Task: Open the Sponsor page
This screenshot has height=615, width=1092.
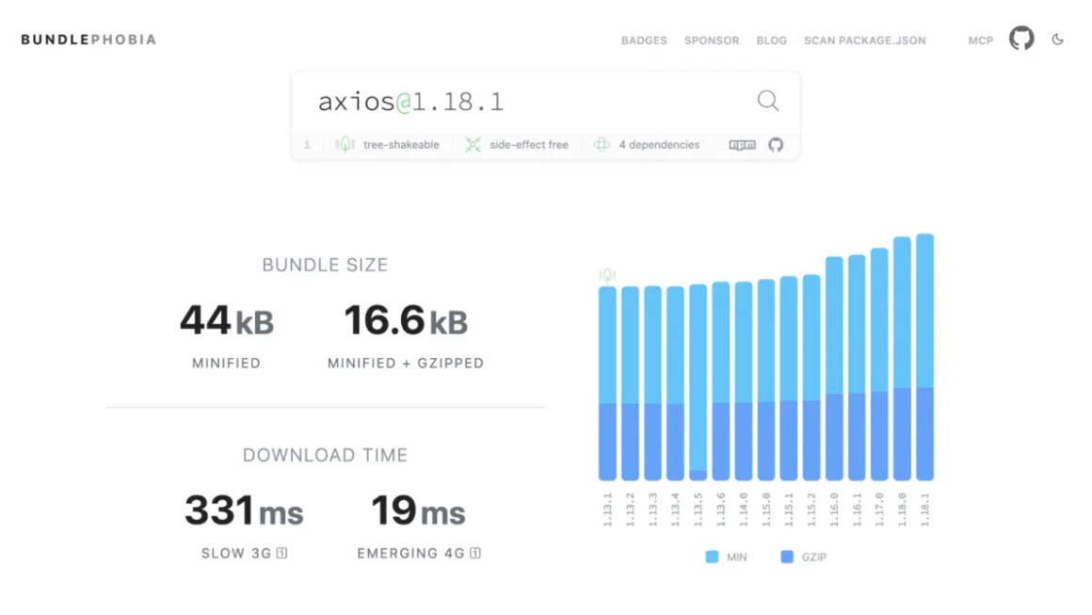Action: coord(712,40)
